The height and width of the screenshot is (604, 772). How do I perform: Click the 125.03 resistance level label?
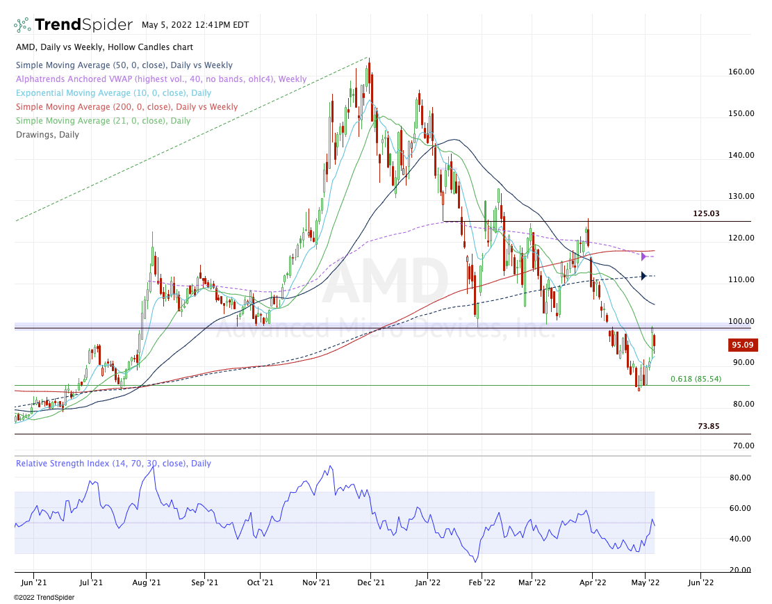click(x=706, y=213)
